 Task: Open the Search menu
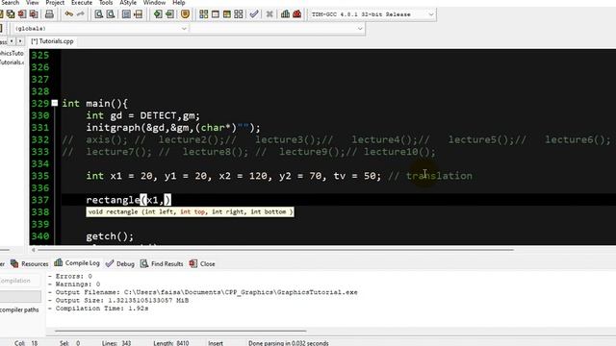pos(10,3)
